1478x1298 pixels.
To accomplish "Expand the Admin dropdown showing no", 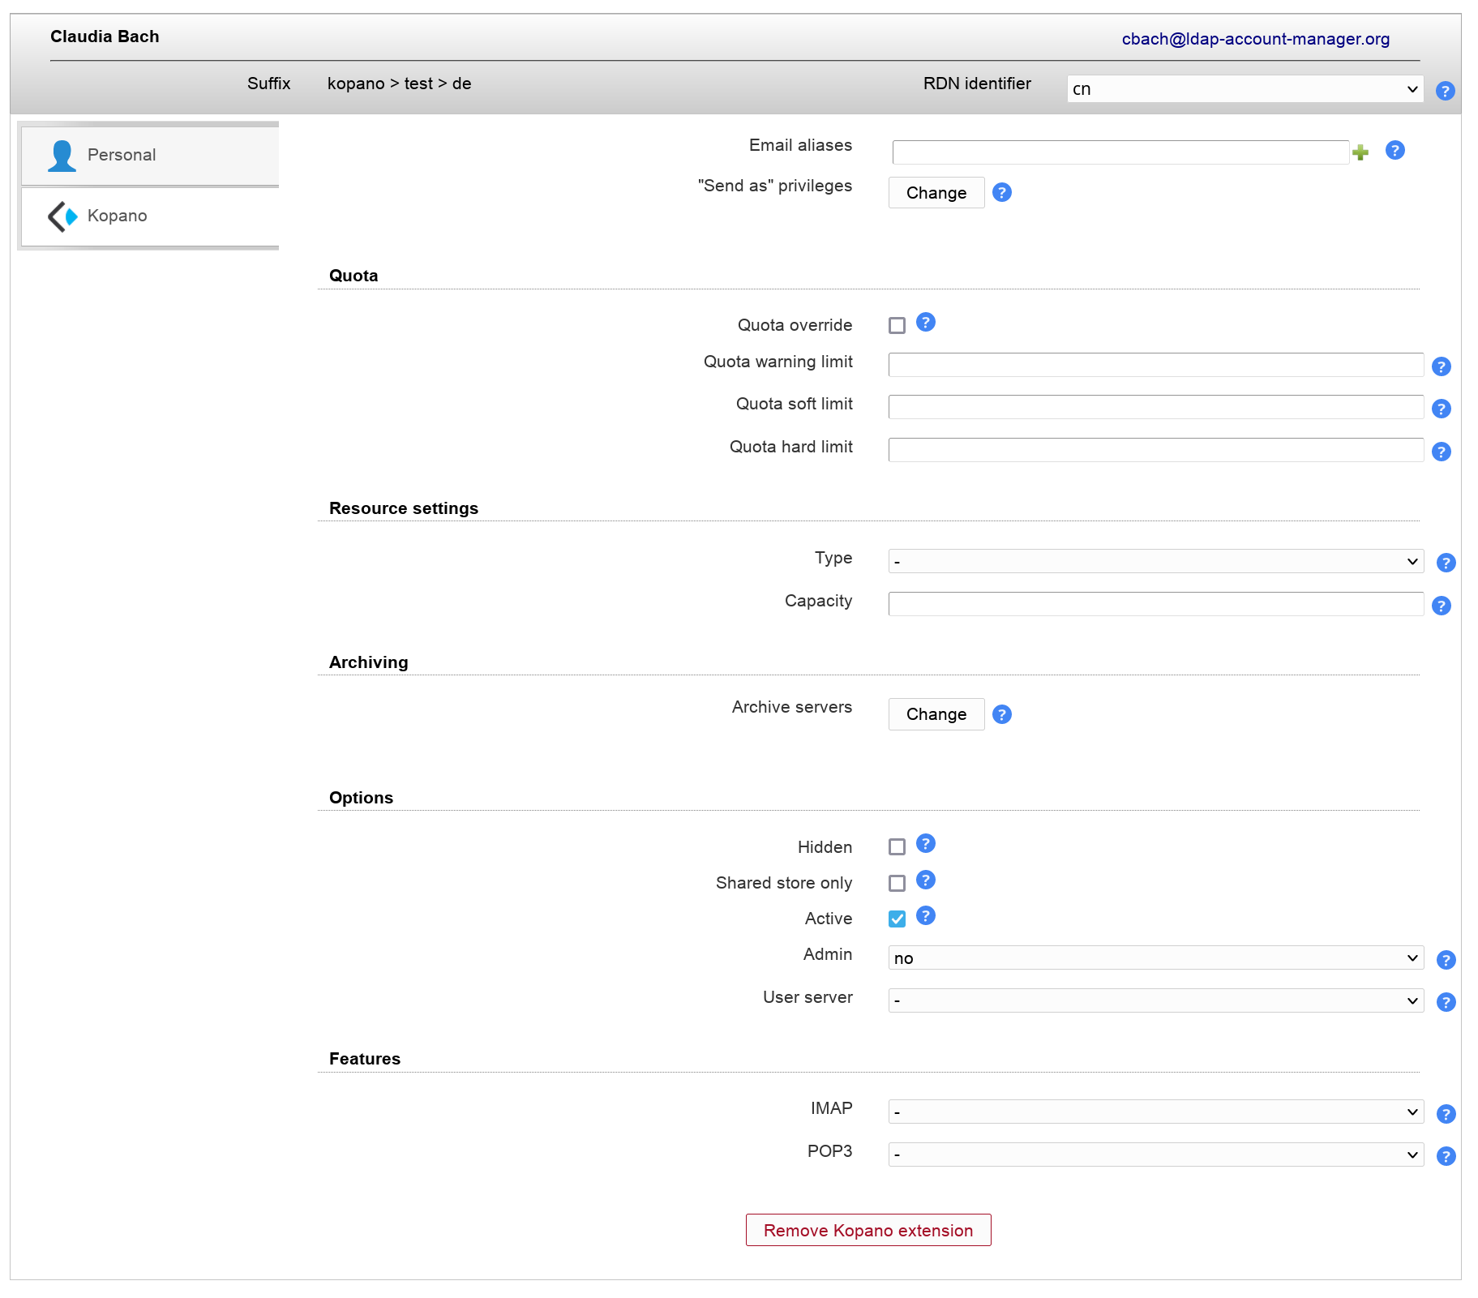I will pyautogui.click(x=1155, y=958).
